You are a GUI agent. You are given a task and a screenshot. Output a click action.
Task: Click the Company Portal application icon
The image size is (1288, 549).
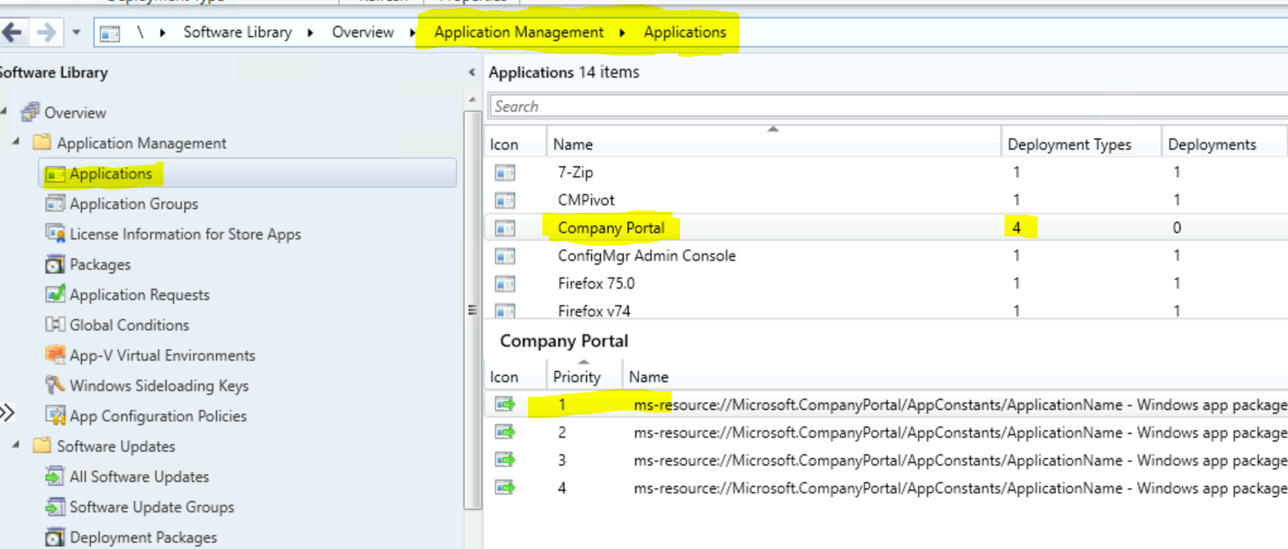(505, 228)
